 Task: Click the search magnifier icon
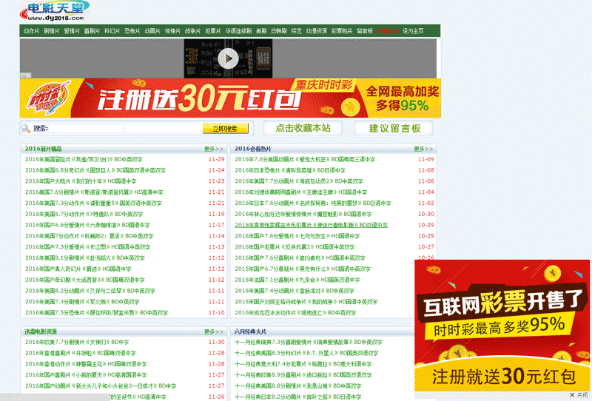pos(26,129)
